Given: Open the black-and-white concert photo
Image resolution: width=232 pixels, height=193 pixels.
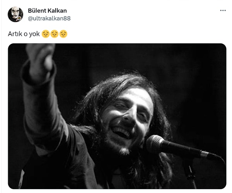Looking at the screenshot, I should tap(117, 116).
